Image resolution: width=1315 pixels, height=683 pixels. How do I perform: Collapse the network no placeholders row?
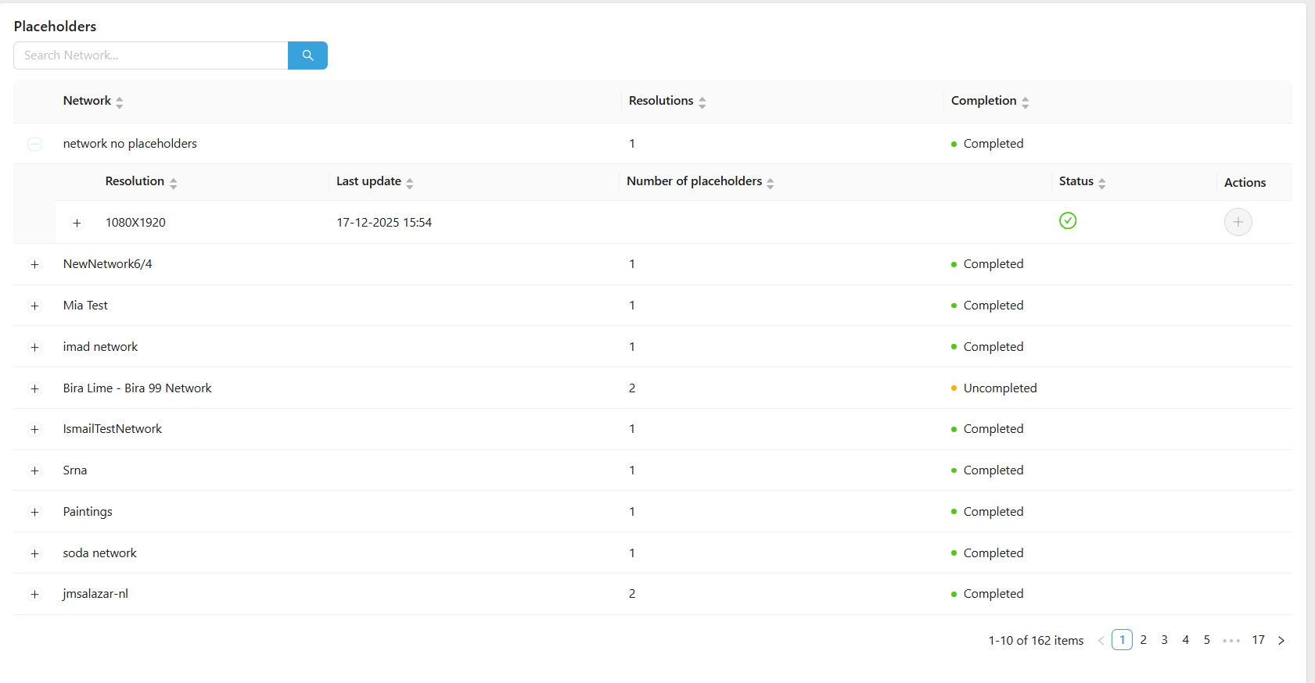34,144
